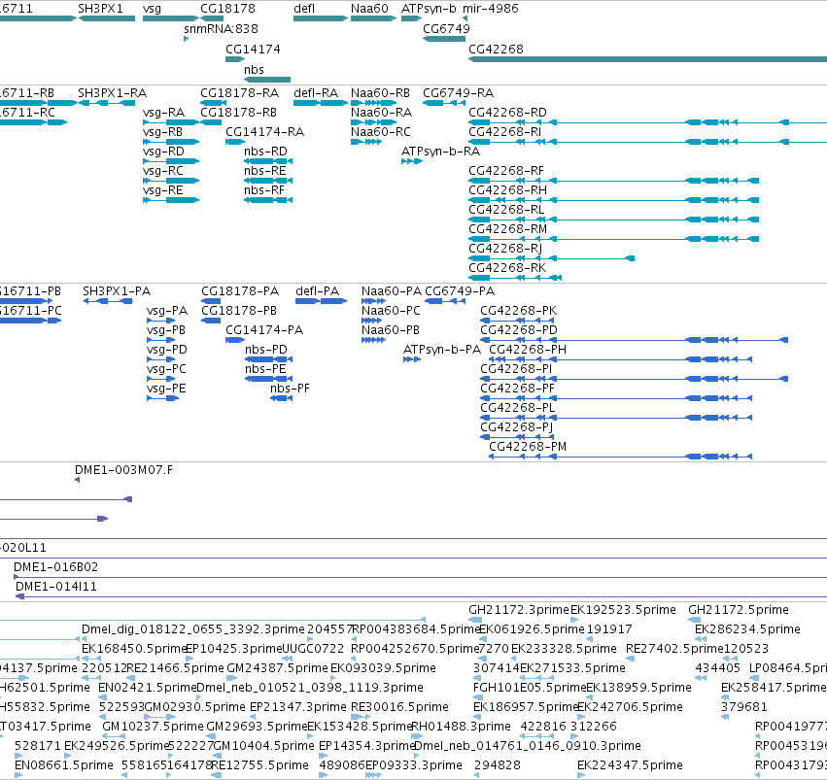The height and width of the screenshot is (780, 827).
Task: Click the EK286234.5prime EST label
Action: [x=747, y=629]
